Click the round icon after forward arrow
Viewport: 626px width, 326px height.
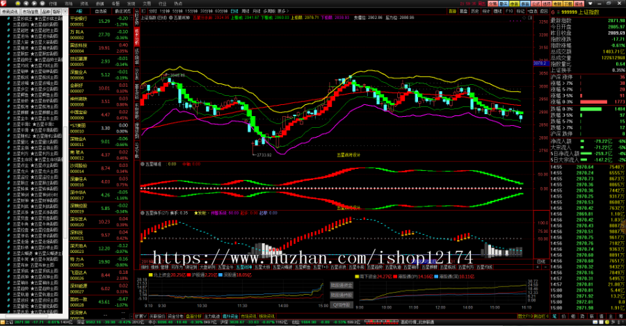[x=42, y=3]
